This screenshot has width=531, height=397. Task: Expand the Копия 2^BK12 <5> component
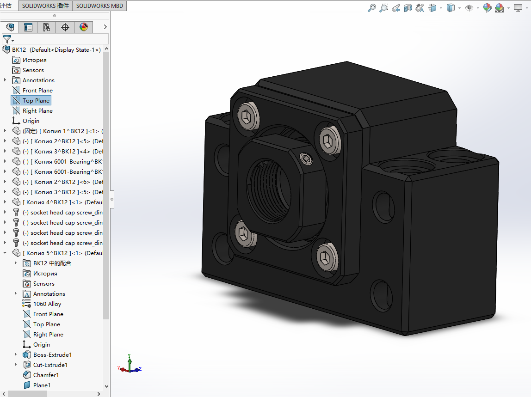coord(5,141)
